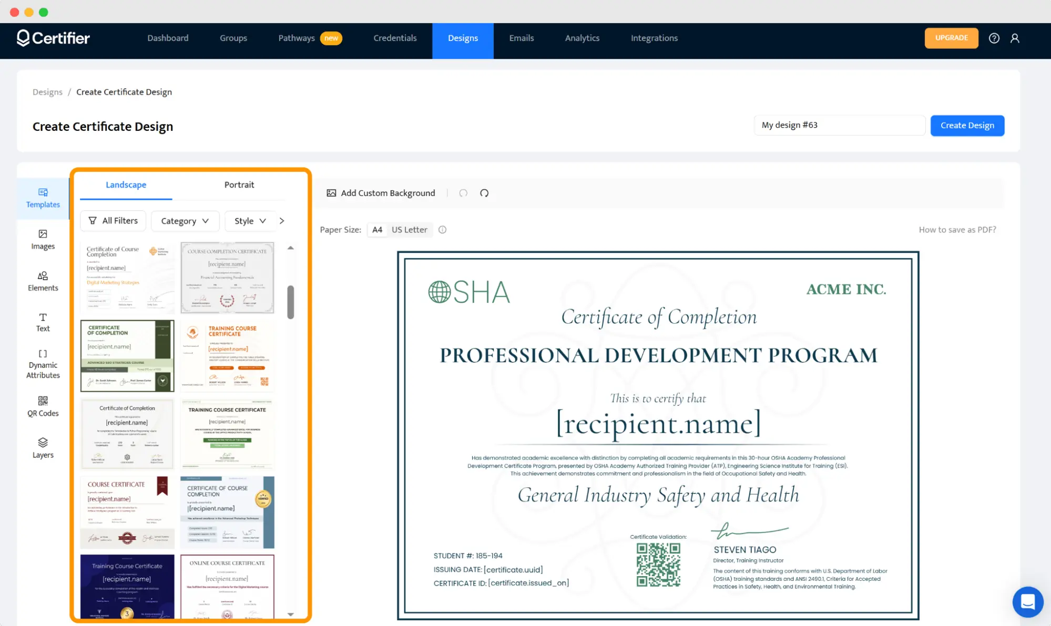Viewport: 1051px width, 626px height.
Task: Open the Integrations menu item
Action: (x=654, y=38)
